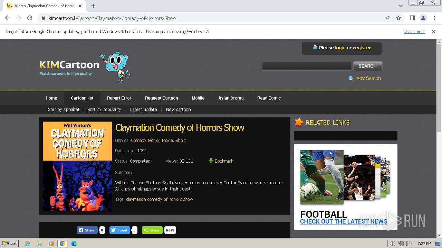Open the Action Center flag icon
This screenshot has width=442, height=248.
(409, 244)
